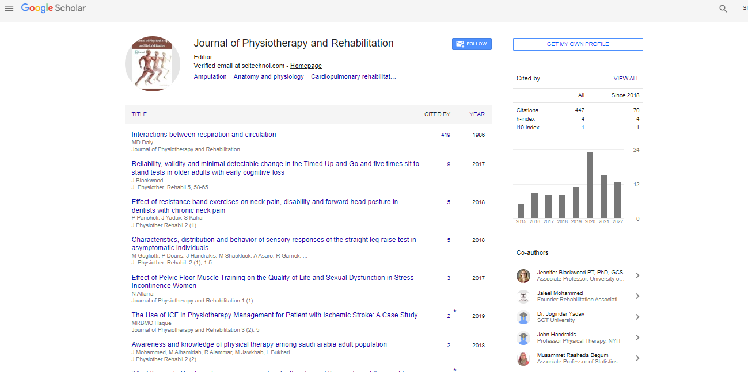Viewport: 748px width, 372px height.
Task: Open the Homepage link
Action: point(306,66)
